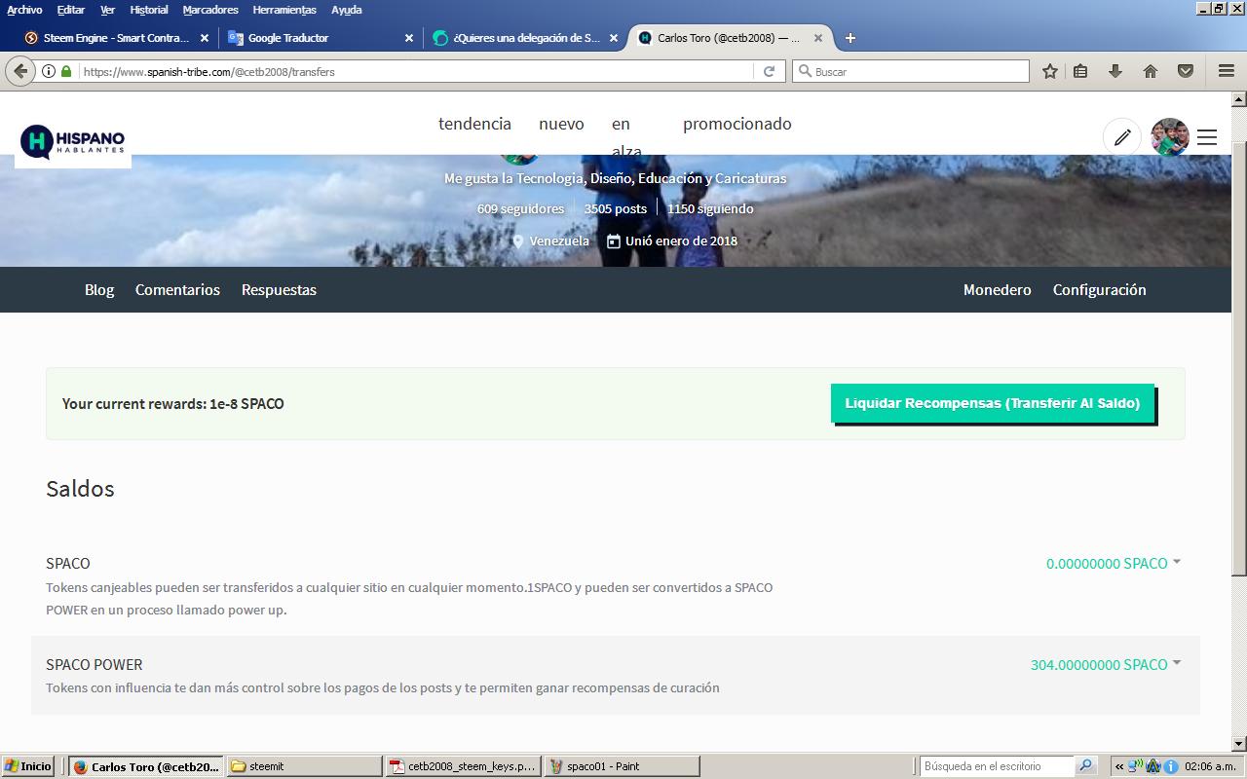
Task: Switch to cetb2008_steem_keys PDF taskbar item
Action: point(463,766)
